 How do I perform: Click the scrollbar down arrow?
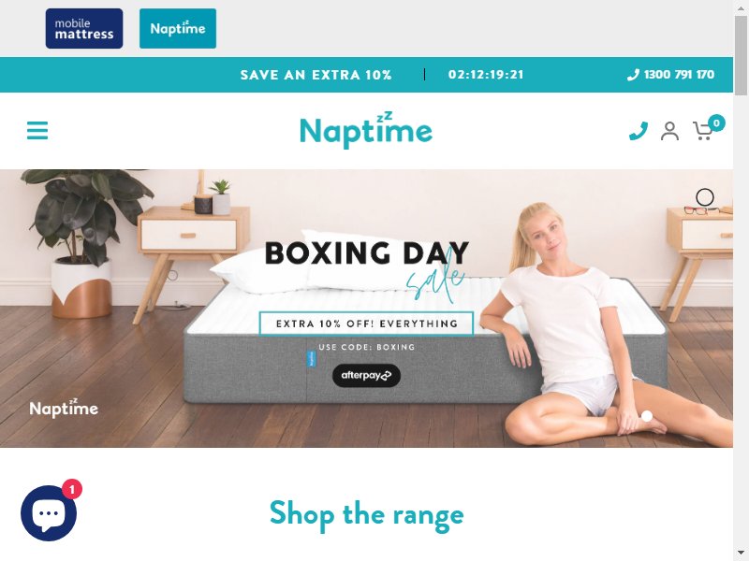741,554
